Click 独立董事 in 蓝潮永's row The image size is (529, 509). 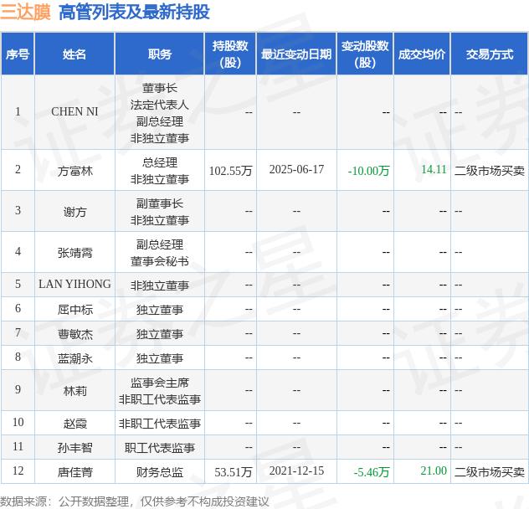(x=160, y=358)
